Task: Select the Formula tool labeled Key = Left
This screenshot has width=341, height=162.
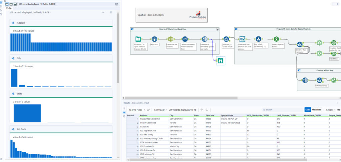Action: (259, 39)
